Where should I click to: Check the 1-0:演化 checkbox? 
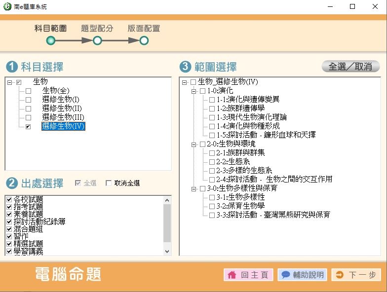pos(202,91)
